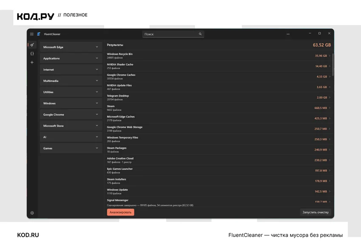Viewport: 361px width, 247px height.
Task: Open details arrow for Epic Games Launcher
Action: click(330, 171)
